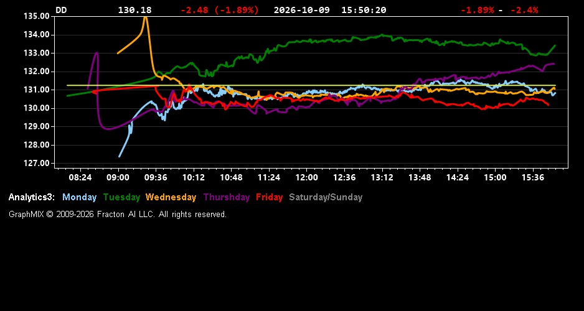This screenshot has width=584, height=311.
Task: Select the Saturday/Sunday legend label
Action: coord(326,198)
